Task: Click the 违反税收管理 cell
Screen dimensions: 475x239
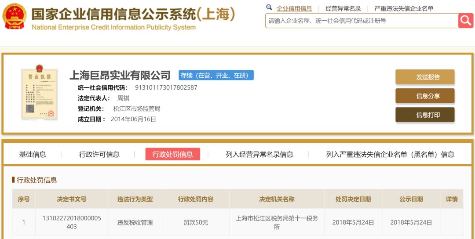Action: click(x=135, y=223)
